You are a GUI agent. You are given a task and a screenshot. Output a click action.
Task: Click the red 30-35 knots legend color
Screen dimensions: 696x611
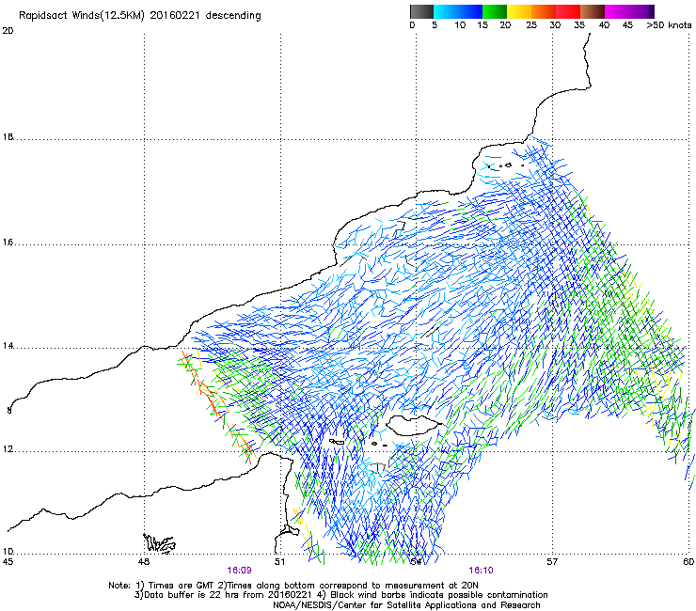tap(568, 11)
